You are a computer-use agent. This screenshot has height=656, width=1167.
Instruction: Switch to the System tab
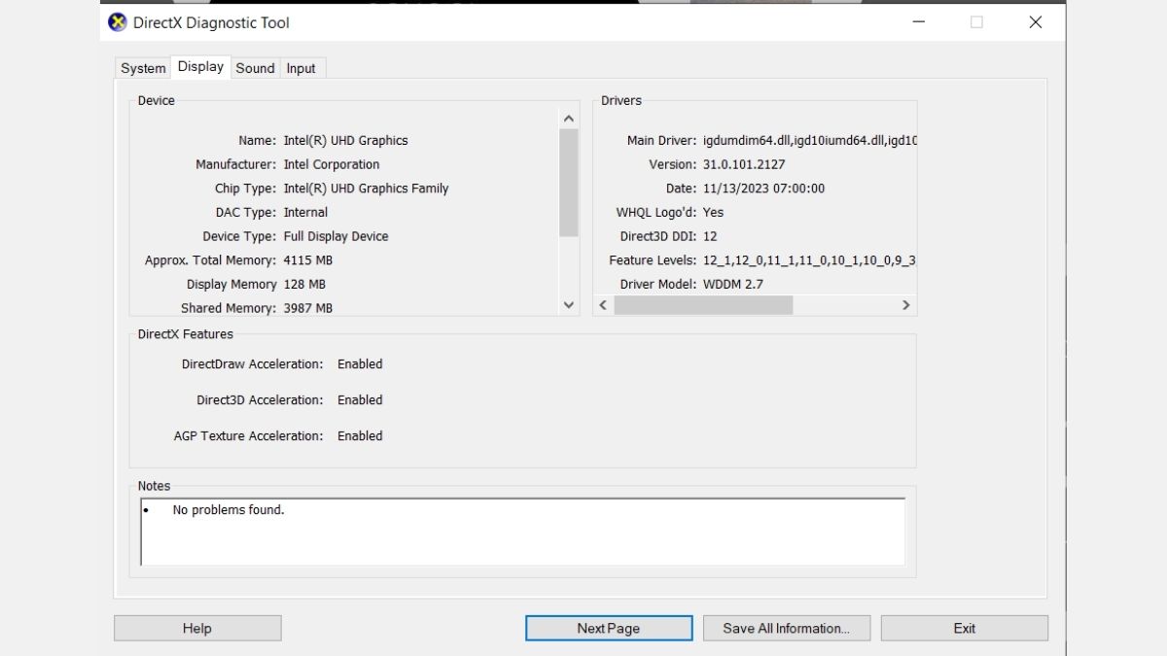[x=143, y=68]
